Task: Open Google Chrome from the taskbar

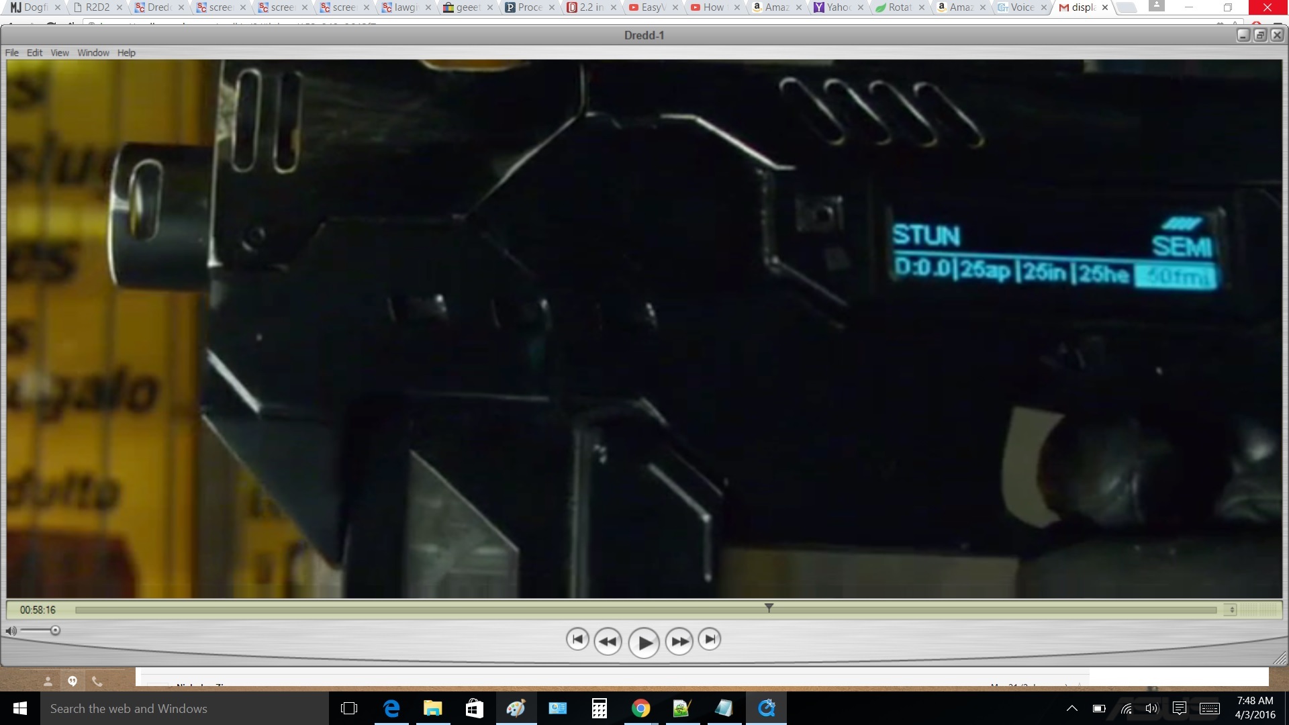Action: click(x=640, y=708)
